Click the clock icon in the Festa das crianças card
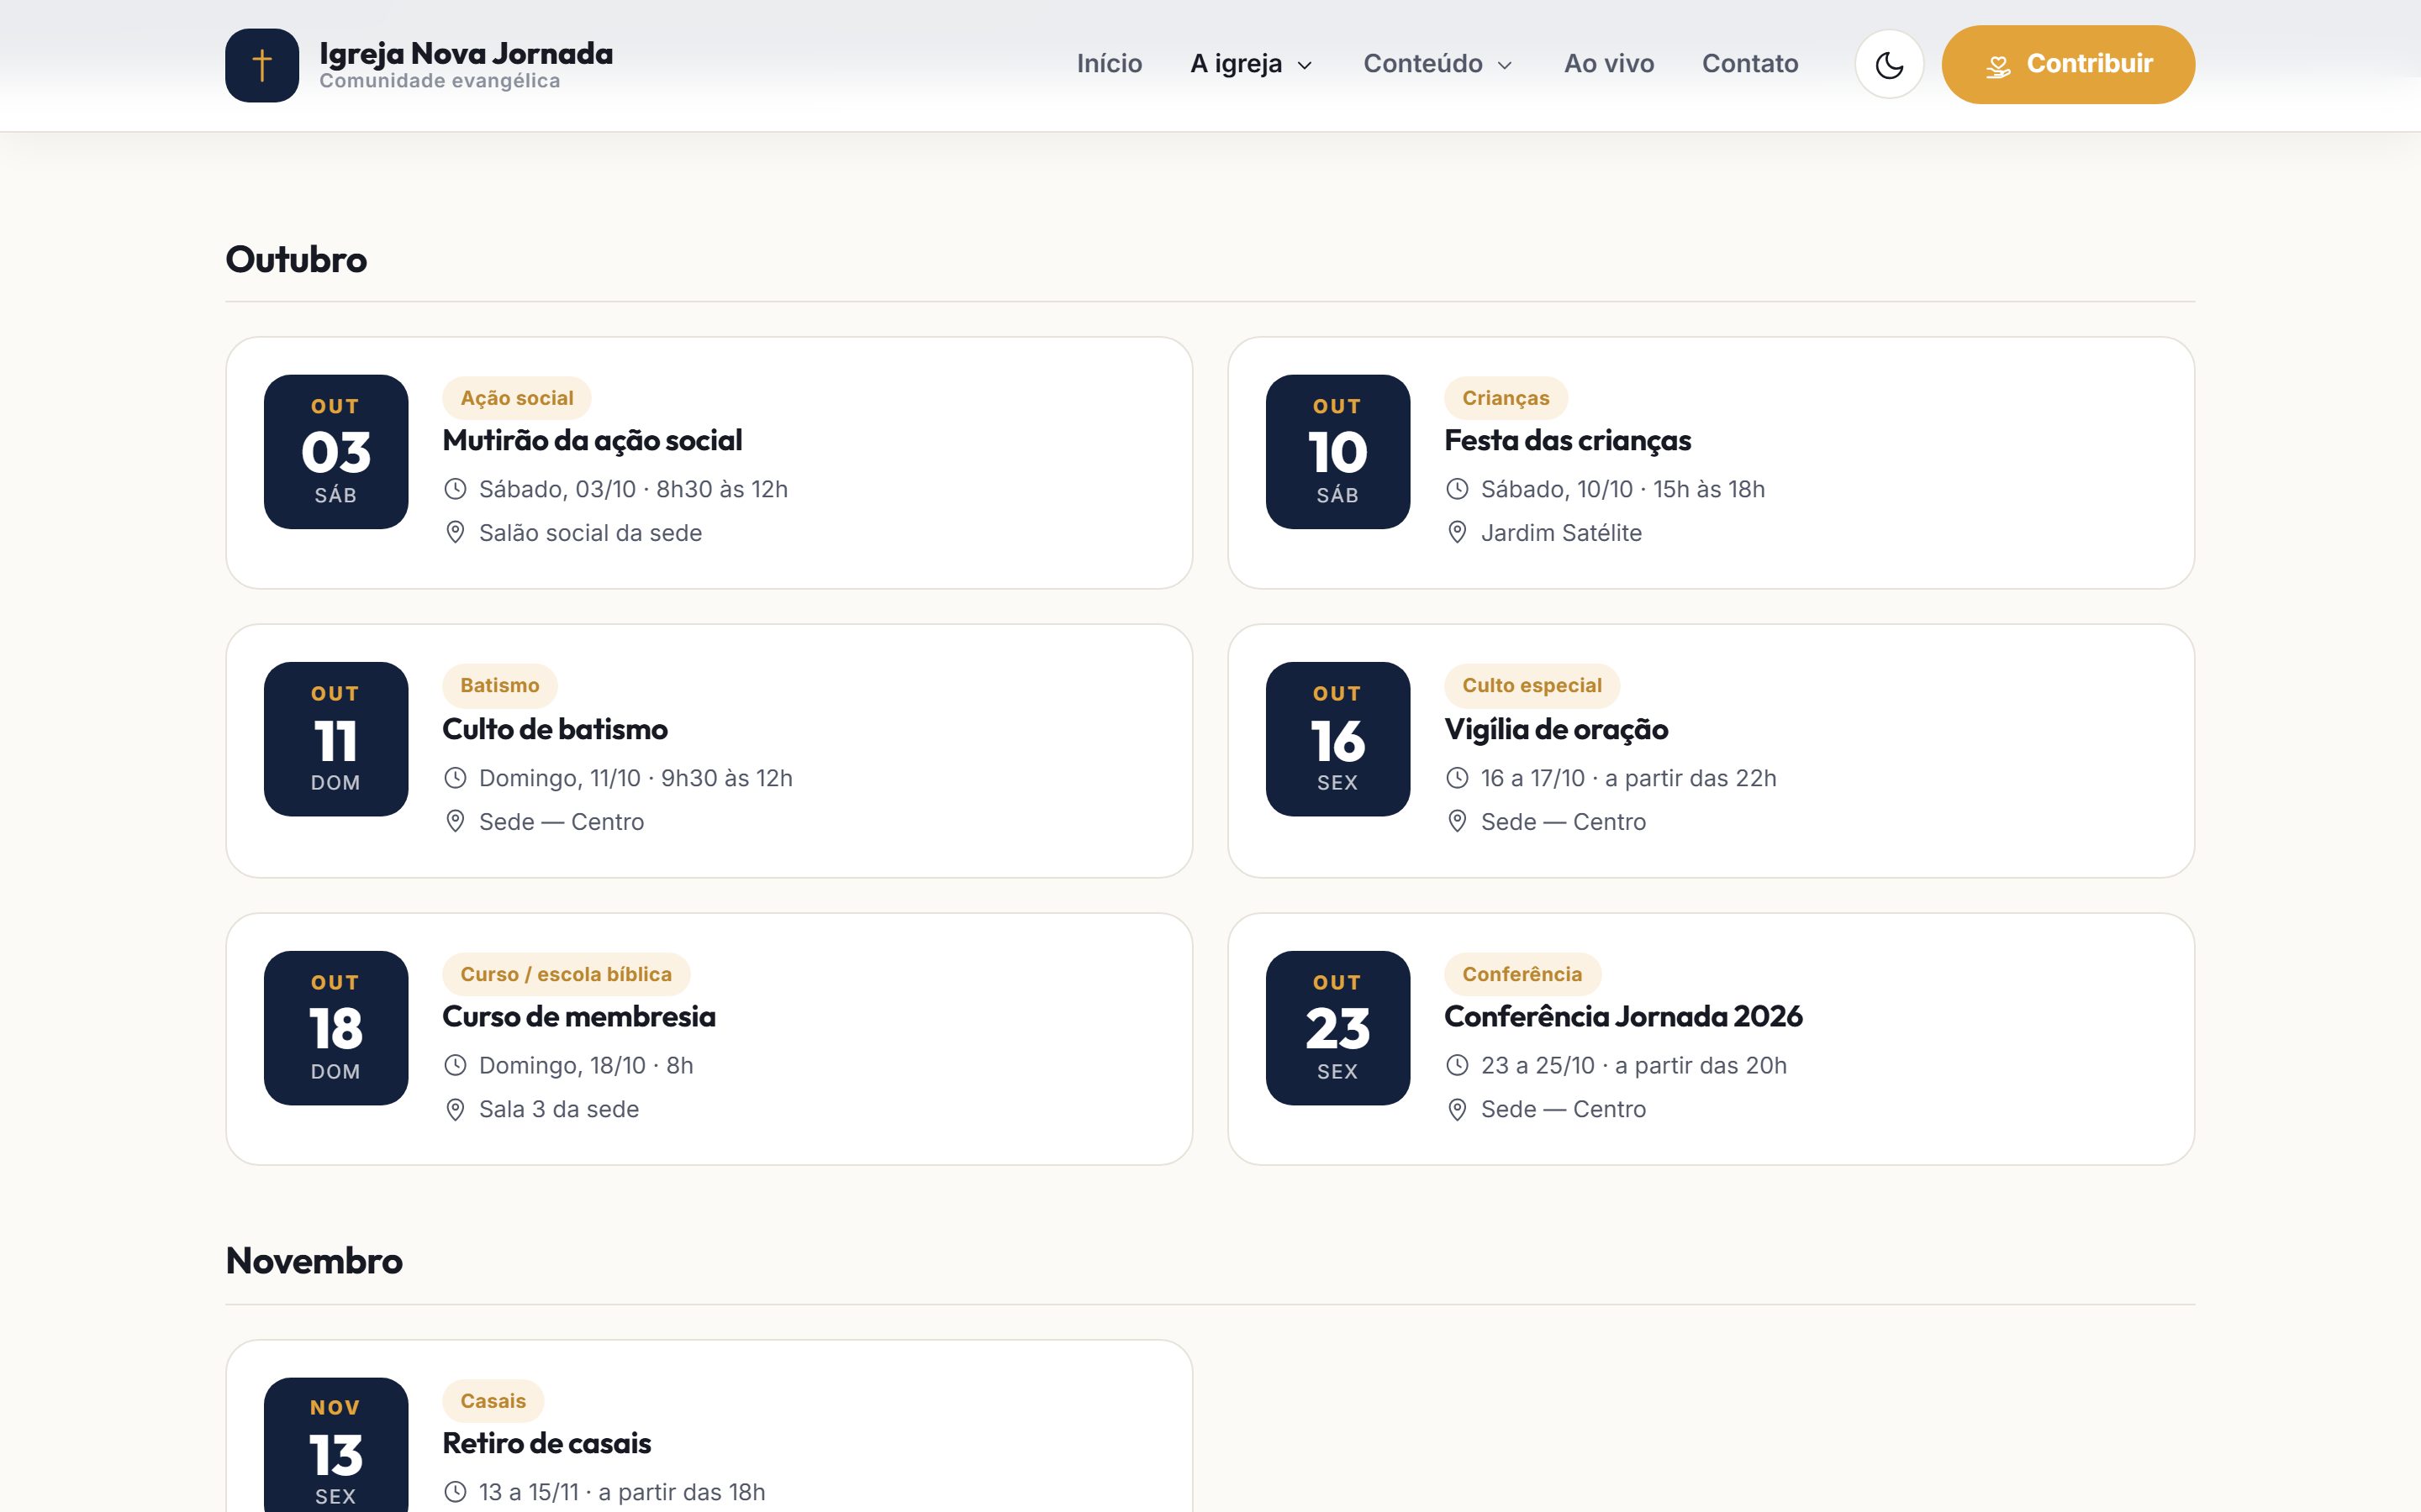This screenshot has height=1512, width=2421. pos(1458,489)
